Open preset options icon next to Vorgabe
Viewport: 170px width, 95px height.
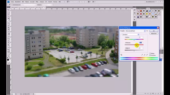147,31
